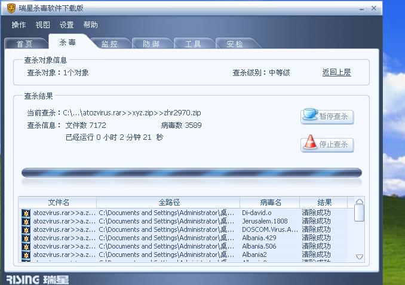Click 查杀对象 1个对象 text
Image resolution: width=405 pixels, height=285 pixels.
point(58,73)
